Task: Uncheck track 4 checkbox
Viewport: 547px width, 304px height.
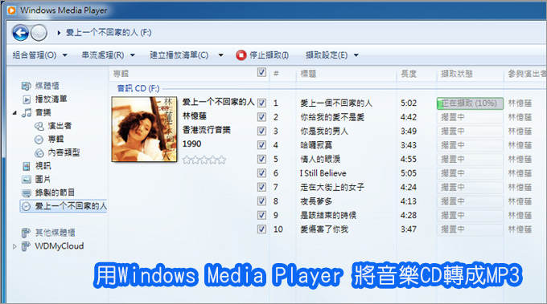Action: [x=261, y=145]
